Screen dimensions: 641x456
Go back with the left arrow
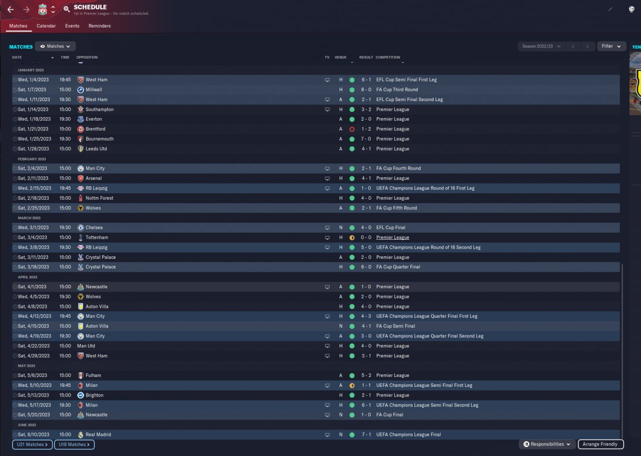11,10
